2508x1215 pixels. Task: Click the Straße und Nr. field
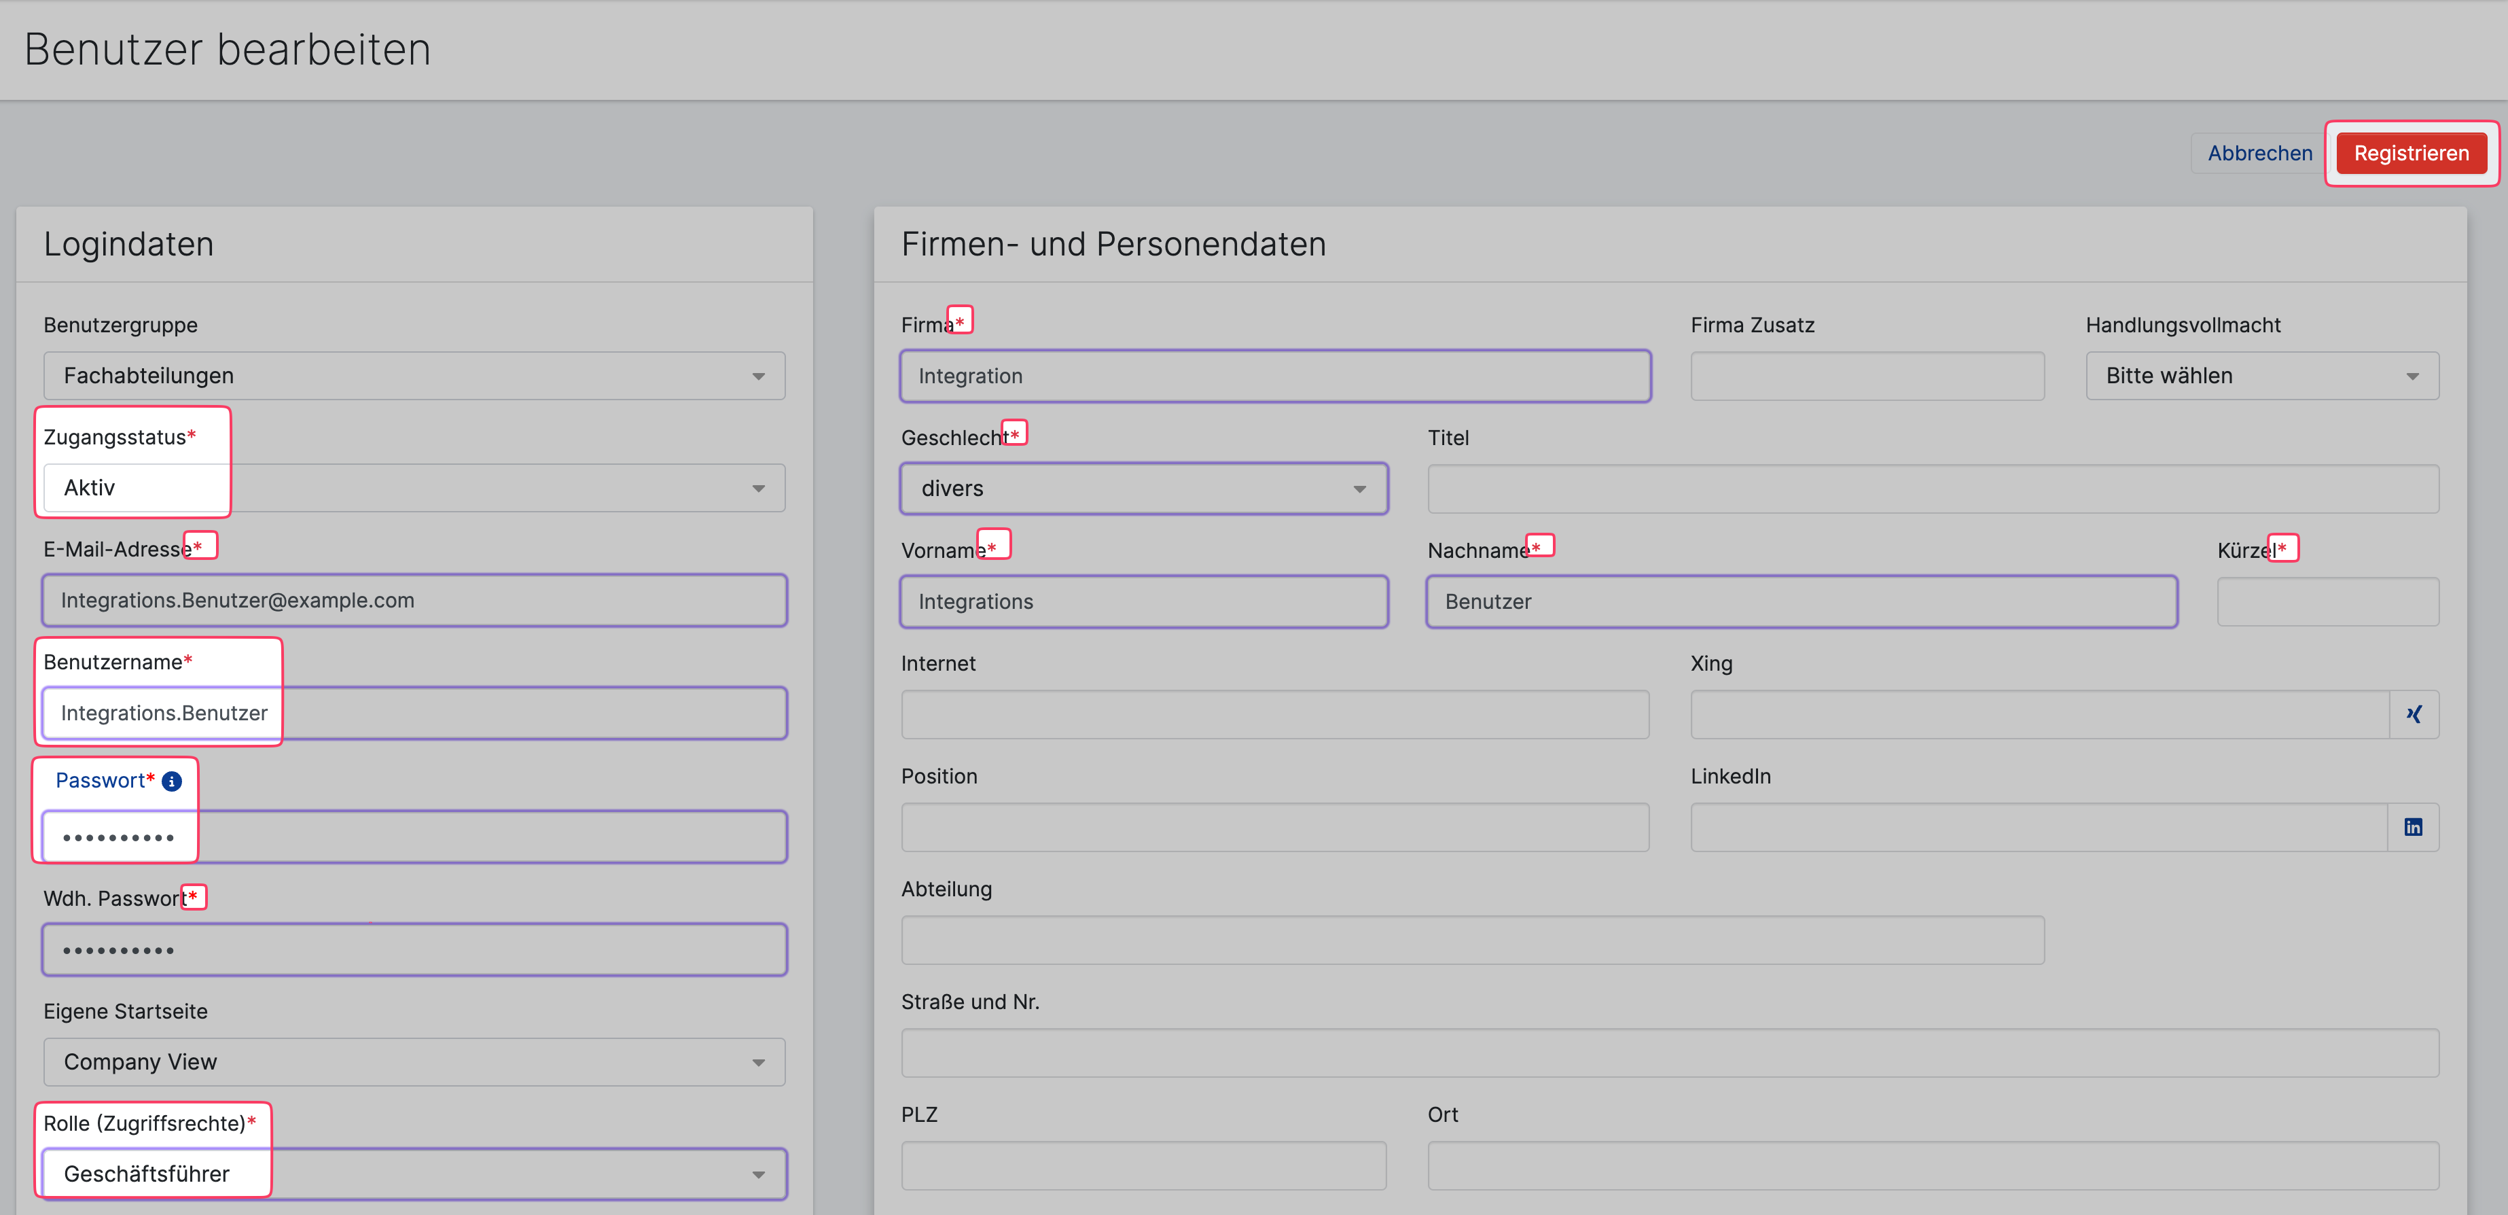coord(1669,1053)
